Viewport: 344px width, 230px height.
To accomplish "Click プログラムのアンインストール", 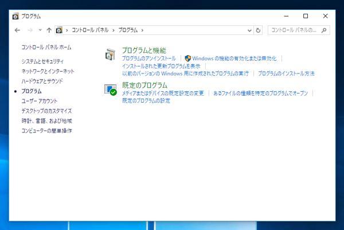I will 149,59.
